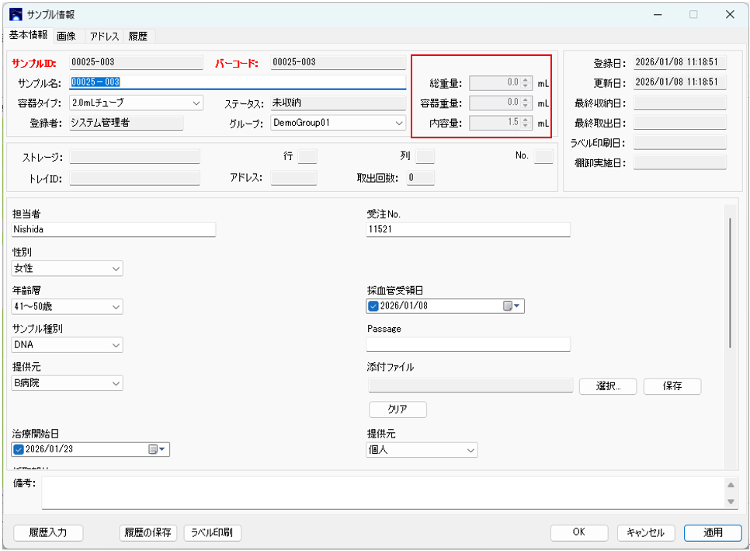Uncheck the 治療開始日 date checkbox

19,449
